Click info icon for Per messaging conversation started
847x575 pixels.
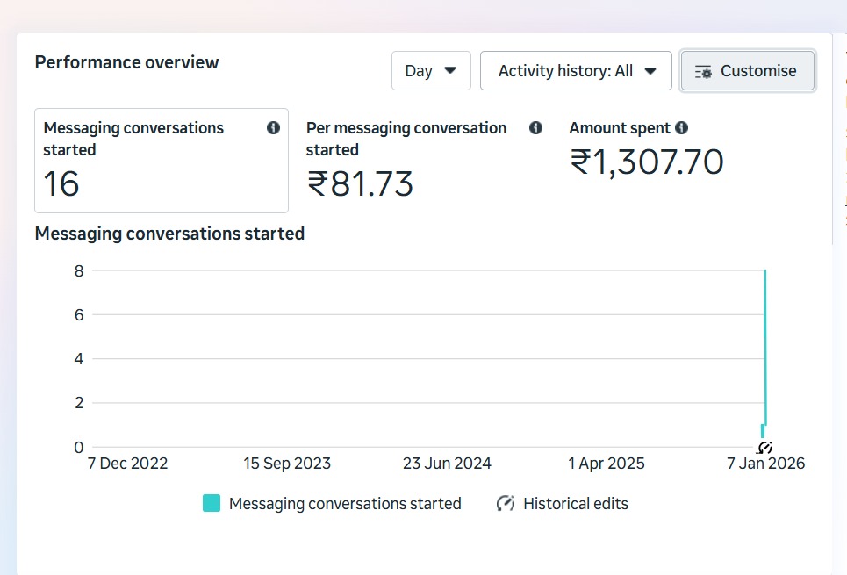(x=535, y=128)
